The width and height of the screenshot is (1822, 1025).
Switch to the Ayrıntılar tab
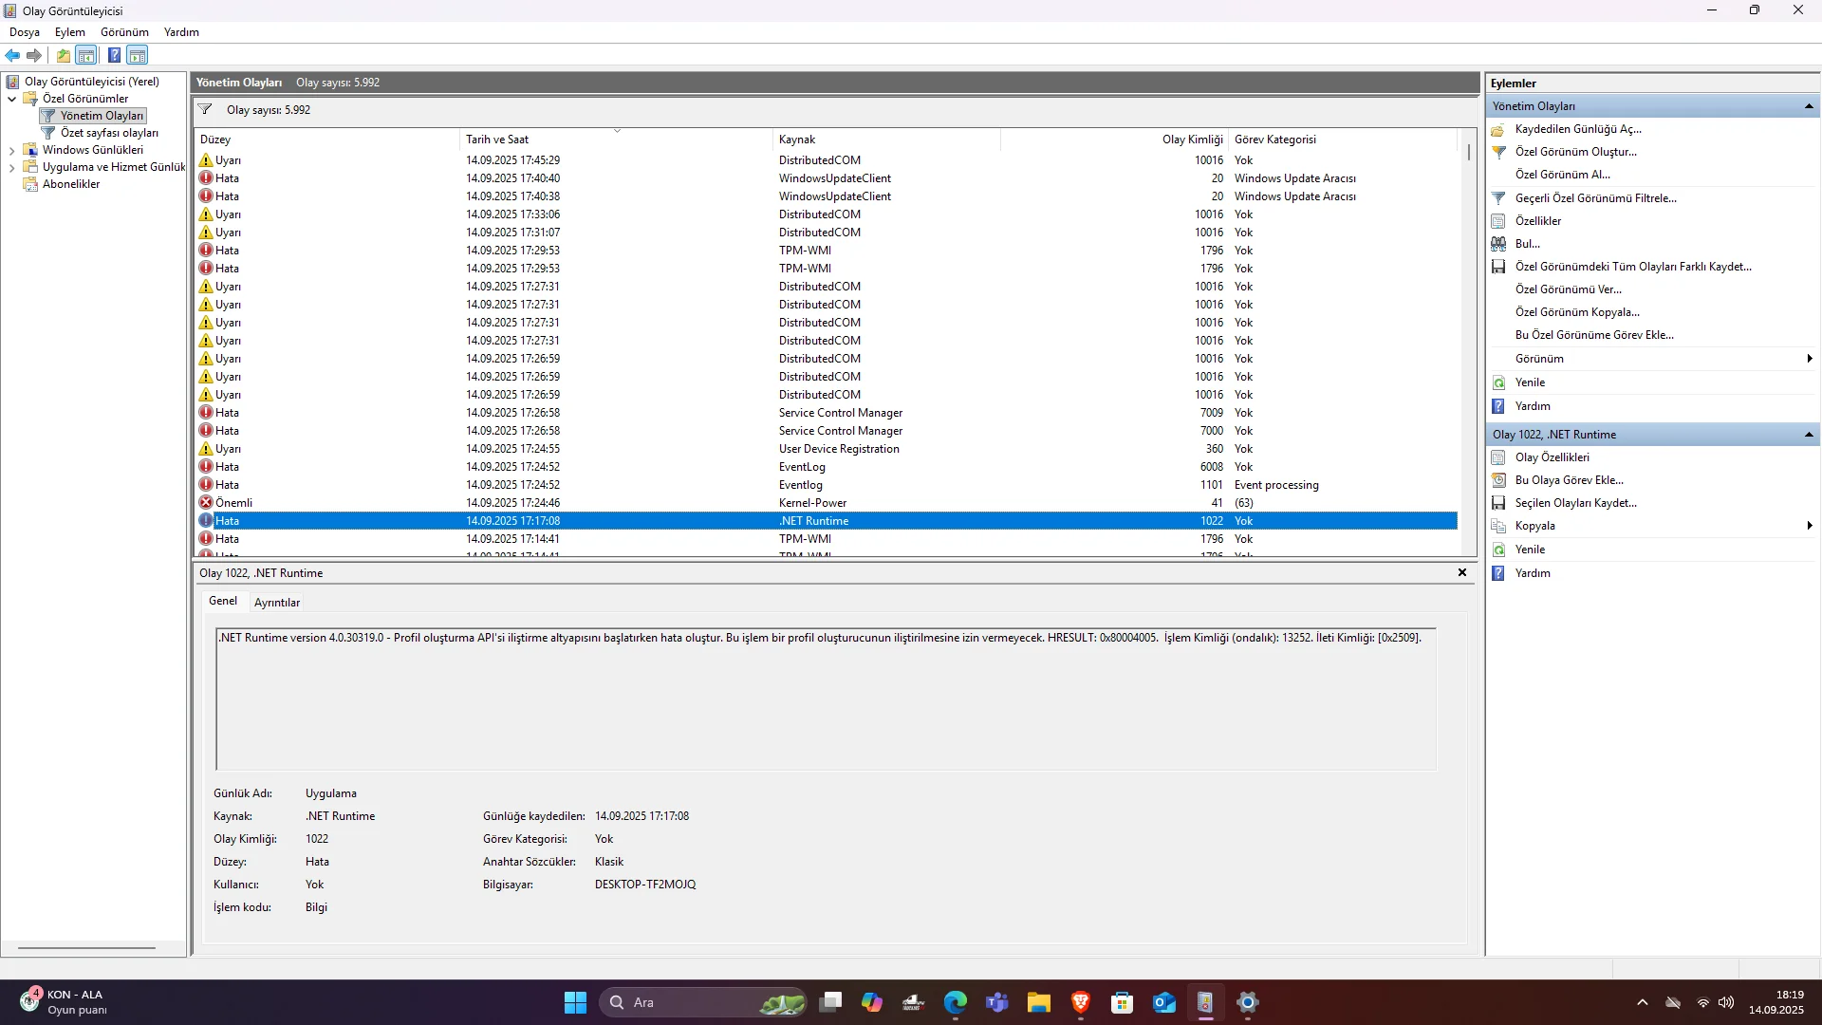pyautogui.click(x=277, y=603)
